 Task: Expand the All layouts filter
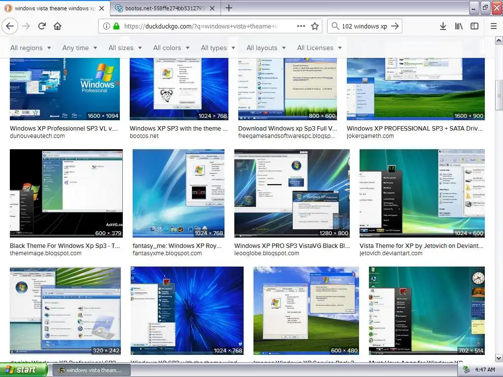[266, 48]
